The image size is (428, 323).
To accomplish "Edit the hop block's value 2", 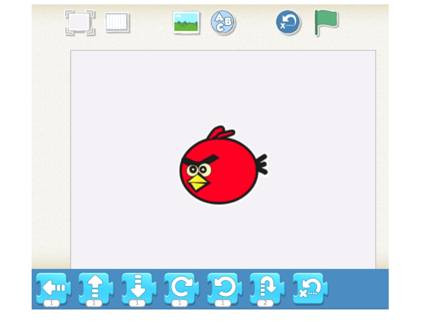I will [265, 303].
